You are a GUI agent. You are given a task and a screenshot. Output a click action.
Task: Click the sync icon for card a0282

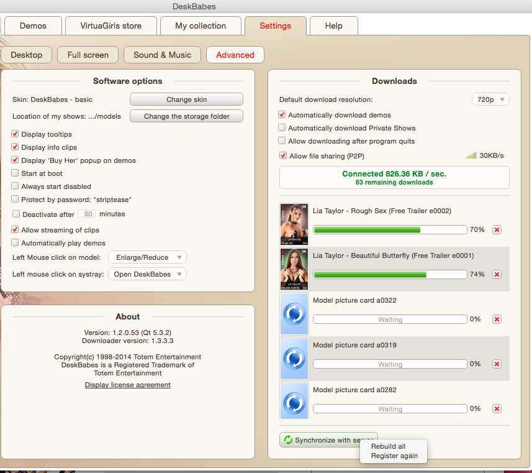pyautogui.click(x=294, y=402)
